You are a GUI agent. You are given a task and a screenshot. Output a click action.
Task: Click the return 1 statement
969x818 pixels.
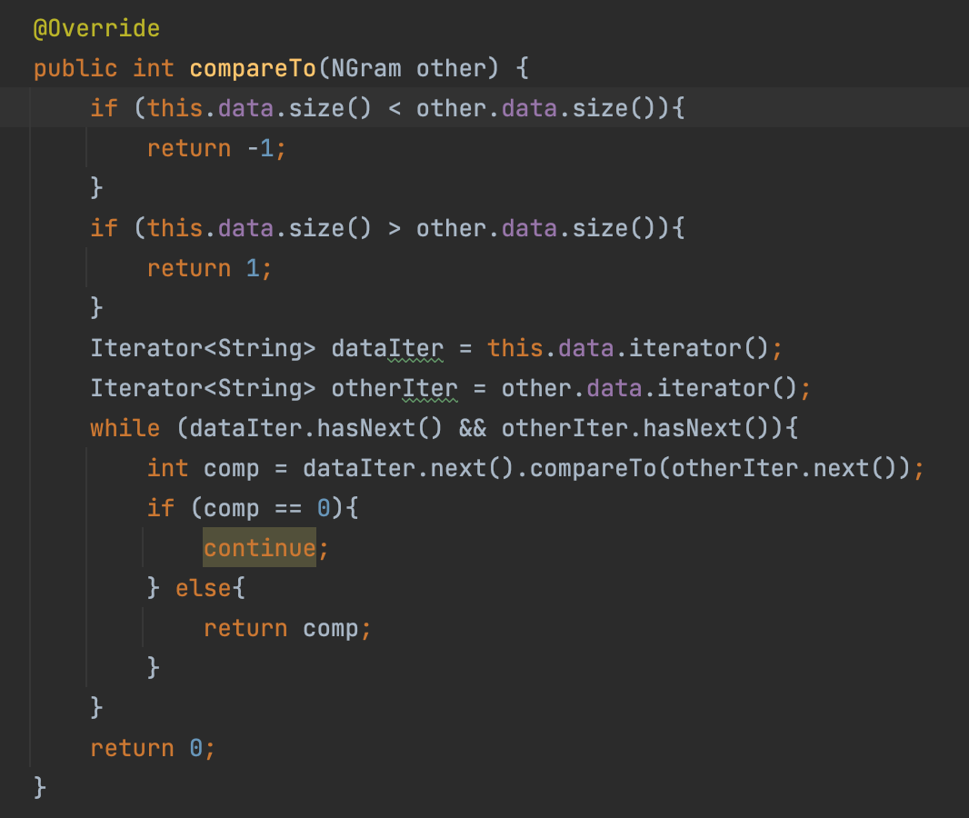[x=209, y=268]
